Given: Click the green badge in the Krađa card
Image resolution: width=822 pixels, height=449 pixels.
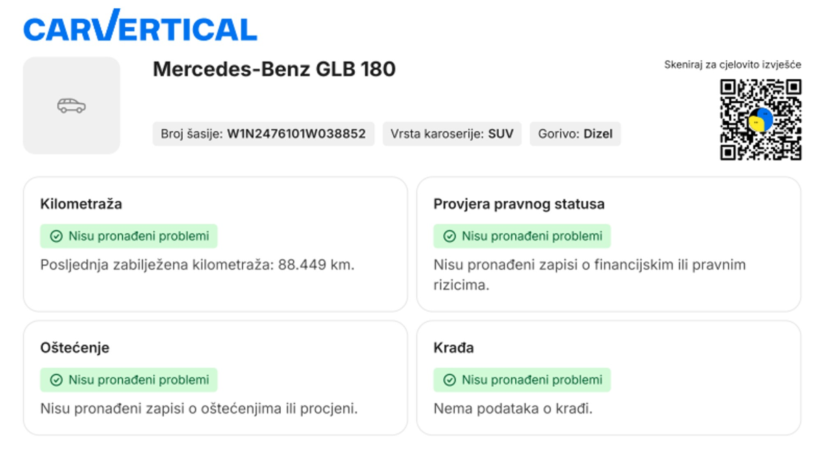Looking at the screenshot, I should 522,380.
